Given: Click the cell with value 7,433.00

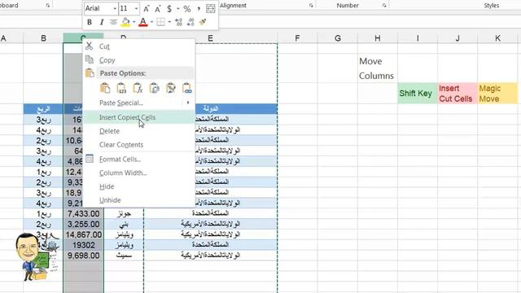Looking at the screenshot, I should [x=83, y=213].
